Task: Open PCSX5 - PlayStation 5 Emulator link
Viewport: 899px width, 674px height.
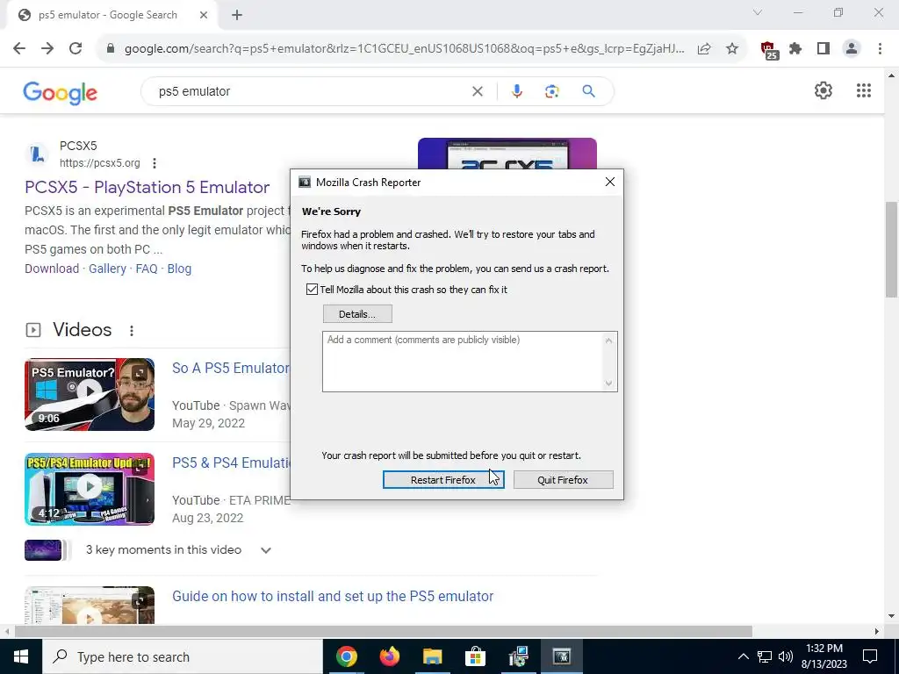Action: [x=147, y=188]
